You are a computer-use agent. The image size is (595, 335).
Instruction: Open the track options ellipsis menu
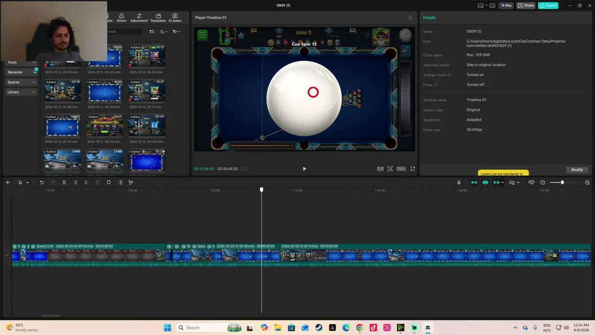tap(7, 255)
